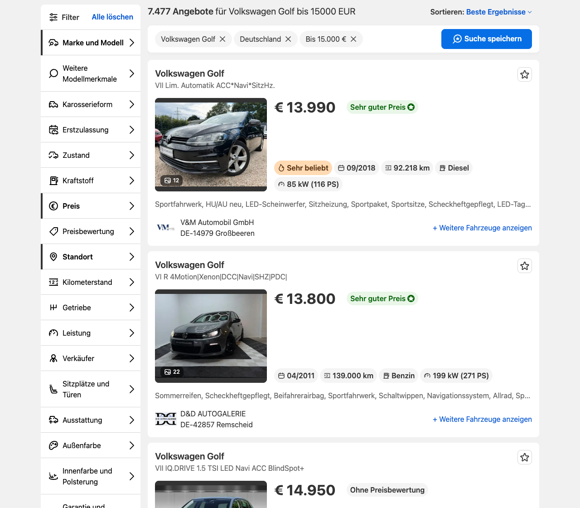580x508 pixels.
Task: Click the 199 kW (271 PS) power tag
Action: click(456, 376)
